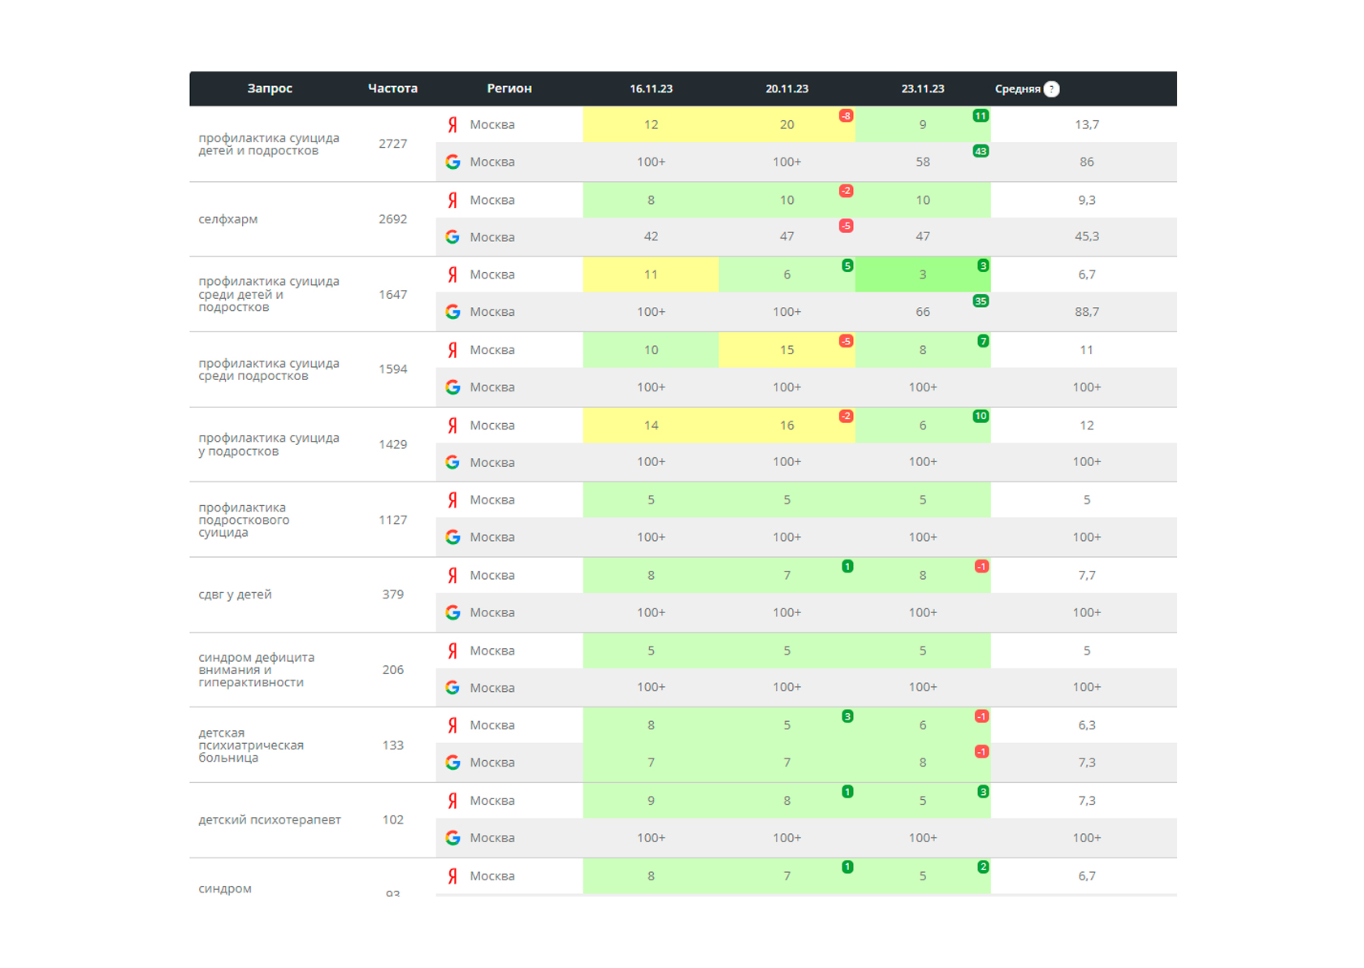This screenshot has width=1364, height=968.
Task: Click Google icon for детский психотерапевт row
Action: (453, 838)
